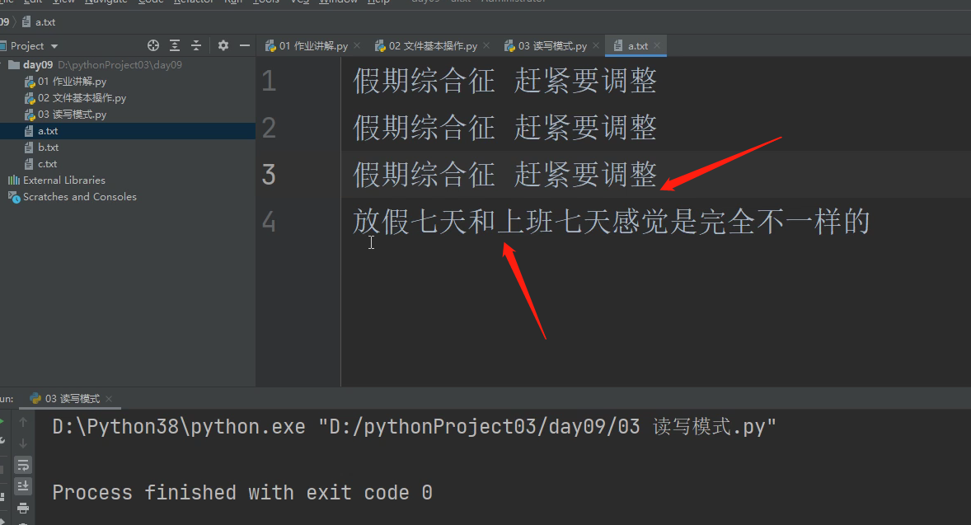Click line number 4 in the gutter
971x525 pixels.
269,222
